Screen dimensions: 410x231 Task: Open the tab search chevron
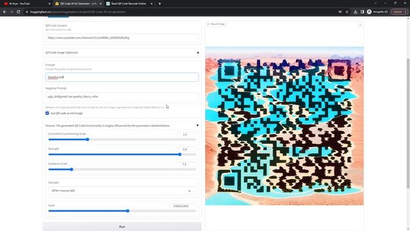point(375,3)
